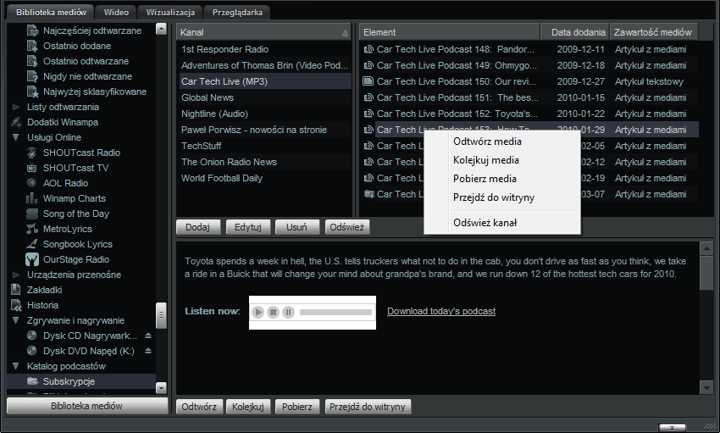Click the Dodaj channel button
Image resolution: width=720 pixels, height=433 pixels.
(198, 227)
